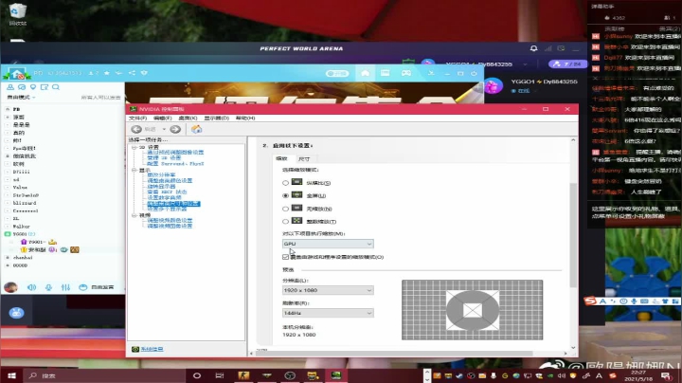The image size is (682, 383).
Task: Click the vertical scrollbar of NVIDIA settings pane
Action: coord(573,235)
